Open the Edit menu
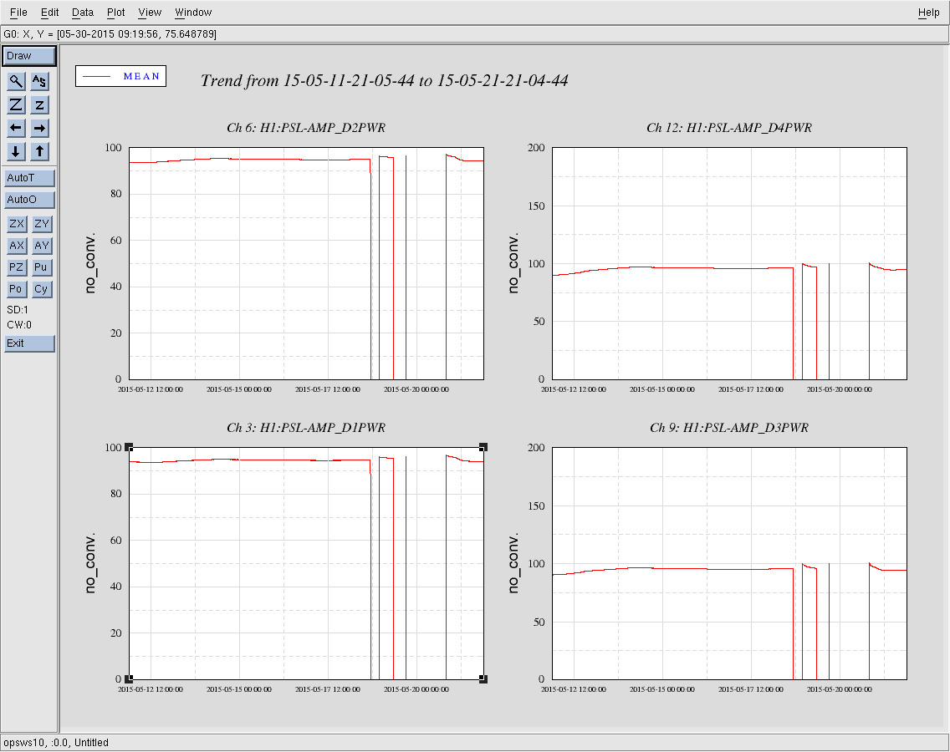The width and height of the screenshot is (950, 752). click(x=49, y=12)
